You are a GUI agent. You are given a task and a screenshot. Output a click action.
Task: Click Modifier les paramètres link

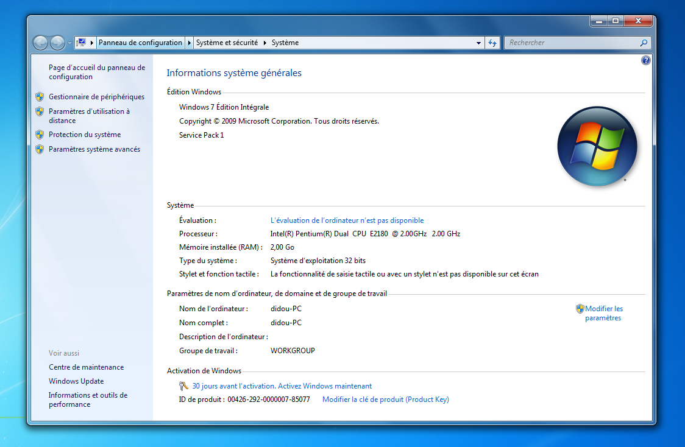click(x=604, y=313)
